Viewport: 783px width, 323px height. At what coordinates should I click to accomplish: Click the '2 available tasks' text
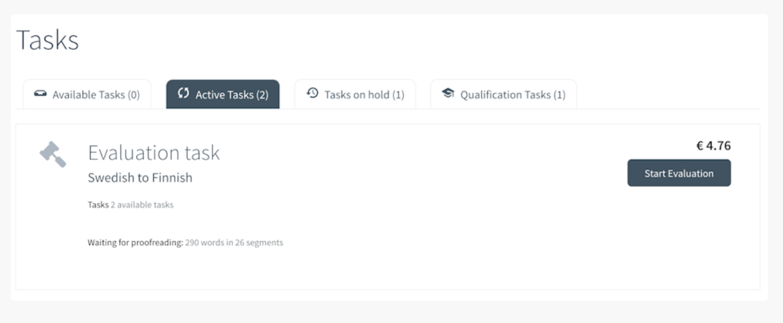[x=142, y=204]
